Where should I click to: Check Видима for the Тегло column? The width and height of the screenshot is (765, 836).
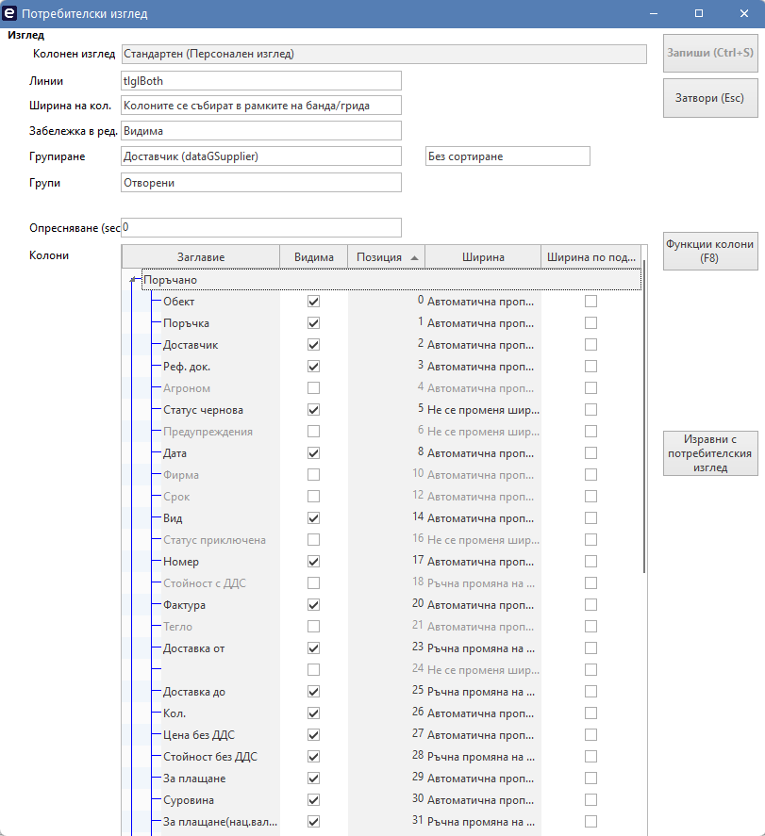(x=314, y=627)
